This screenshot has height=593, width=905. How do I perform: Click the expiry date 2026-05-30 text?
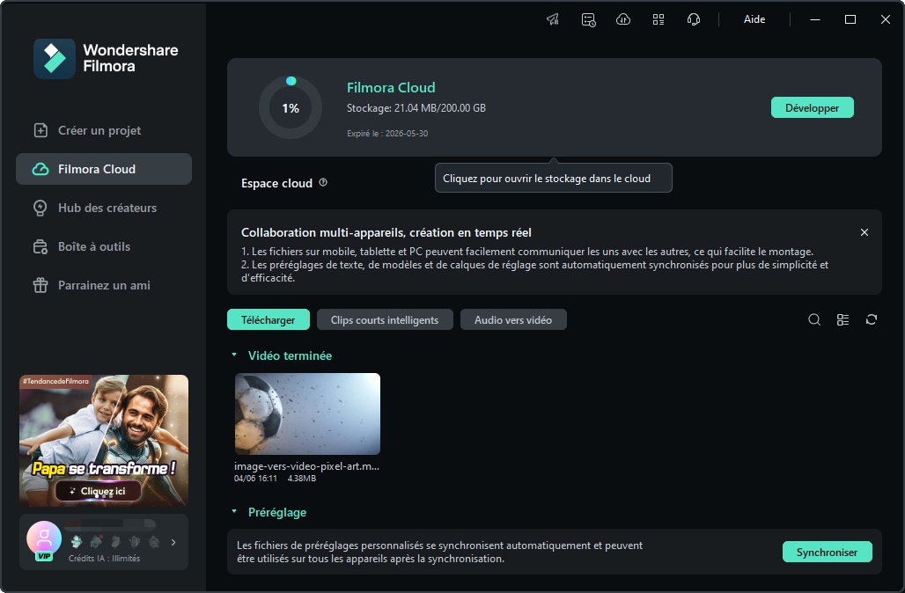tap(387, 133)
